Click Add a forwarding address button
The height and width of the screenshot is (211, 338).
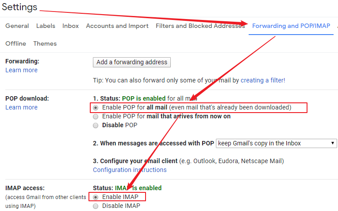point(132,62)
